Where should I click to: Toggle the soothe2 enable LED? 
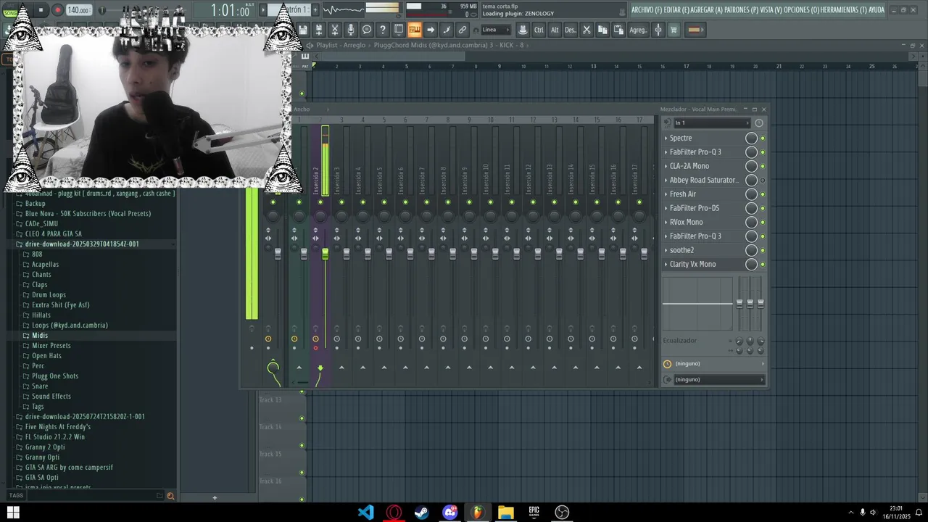coord(763,250)
